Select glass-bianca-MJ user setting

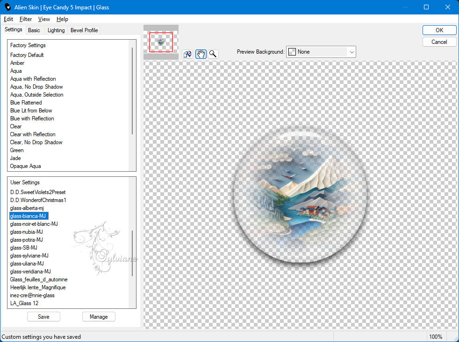(29, 216)
